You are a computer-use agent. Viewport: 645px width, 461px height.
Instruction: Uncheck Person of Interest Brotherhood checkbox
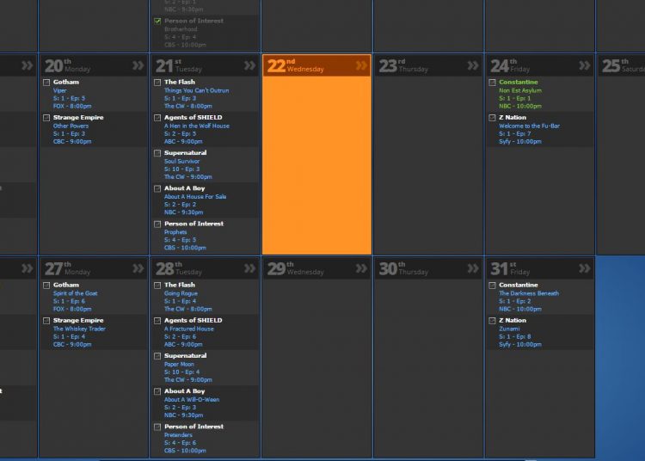click(x=157, y=21)
